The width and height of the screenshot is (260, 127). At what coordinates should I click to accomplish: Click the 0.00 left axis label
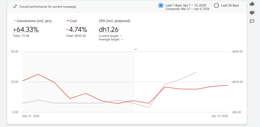pyautogui.click(x=15, y=112)
